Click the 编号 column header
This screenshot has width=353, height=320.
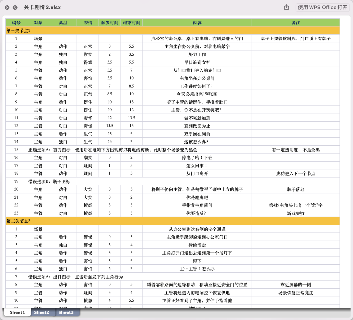tap(16, 23)
